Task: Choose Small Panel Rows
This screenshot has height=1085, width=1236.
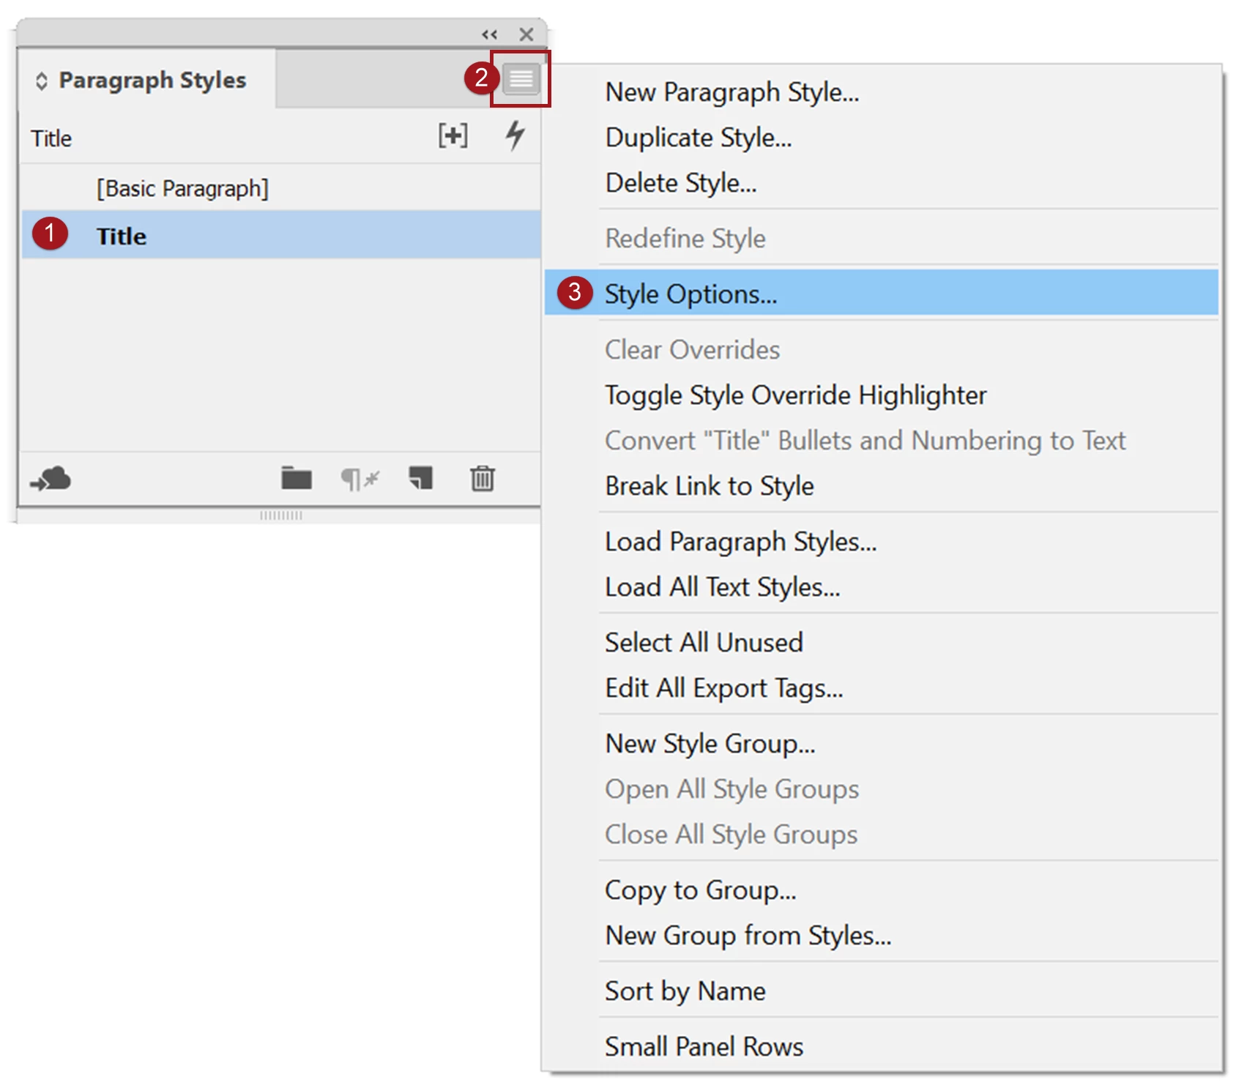Action: click(x=882, y=1047)
